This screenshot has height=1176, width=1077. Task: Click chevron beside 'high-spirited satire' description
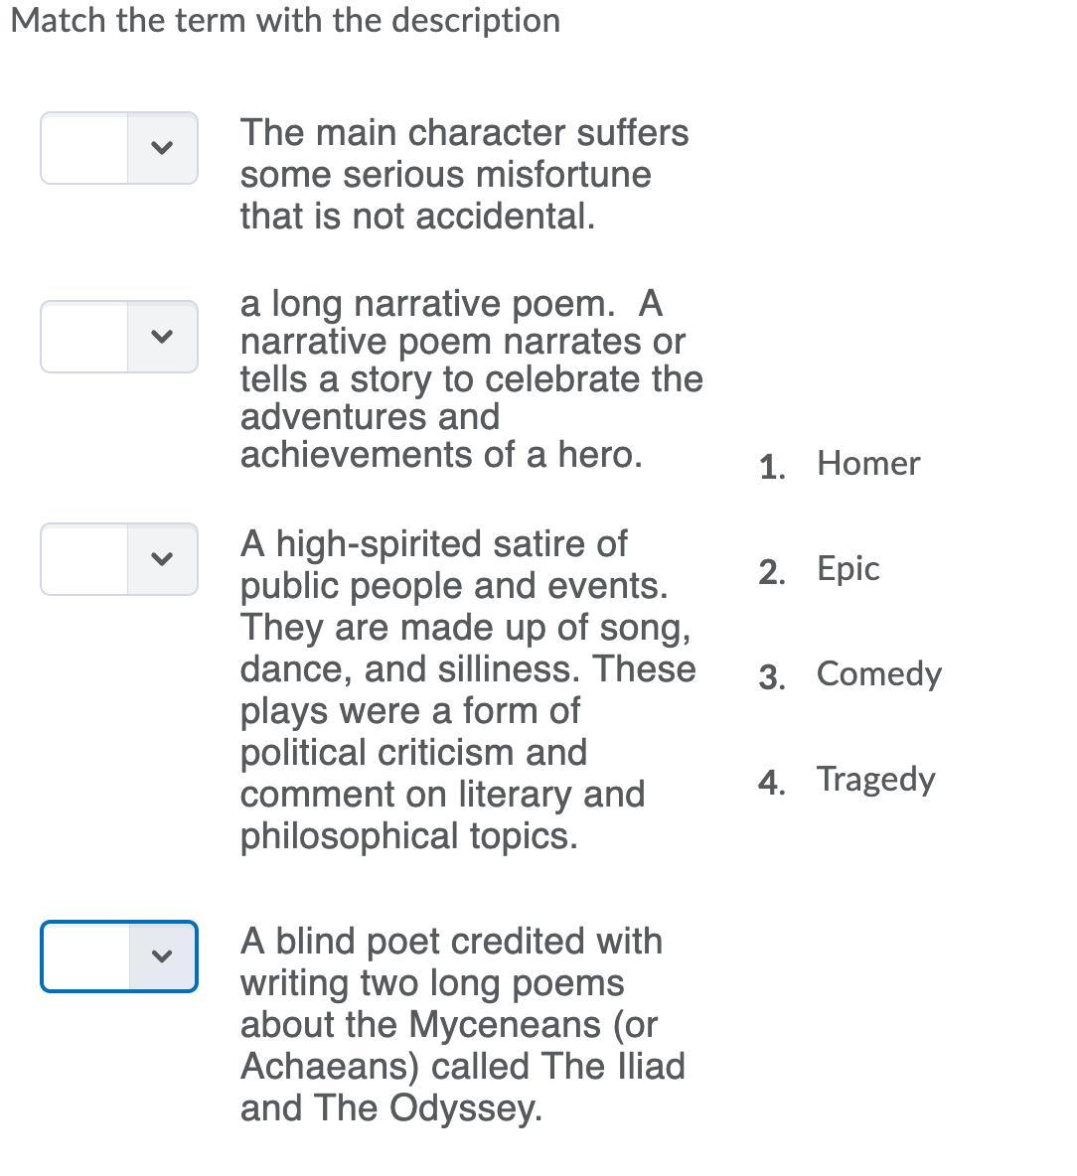pyautogui.click(x=162, y=559)
